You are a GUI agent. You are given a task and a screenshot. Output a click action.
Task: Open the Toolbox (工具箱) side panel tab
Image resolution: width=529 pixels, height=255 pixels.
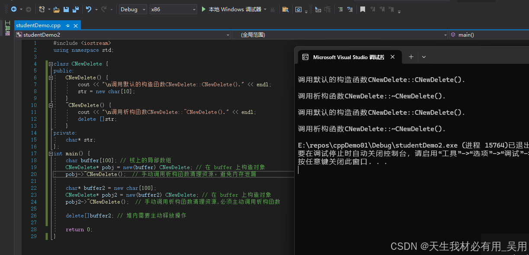pos(7,28)
